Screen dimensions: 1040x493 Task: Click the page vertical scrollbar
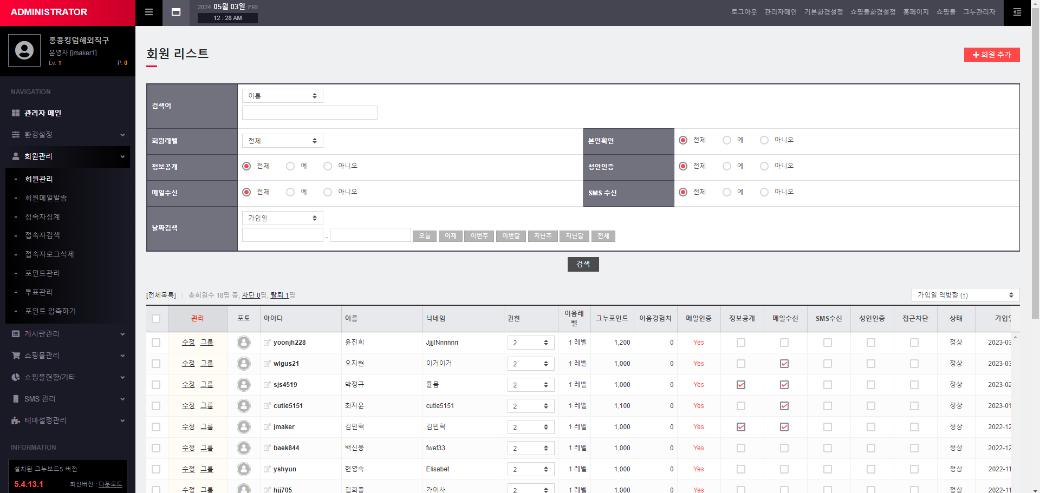pos(1035,162)
